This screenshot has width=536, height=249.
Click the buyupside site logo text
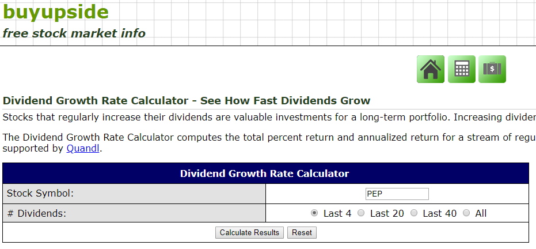click(x=56, y=12)
